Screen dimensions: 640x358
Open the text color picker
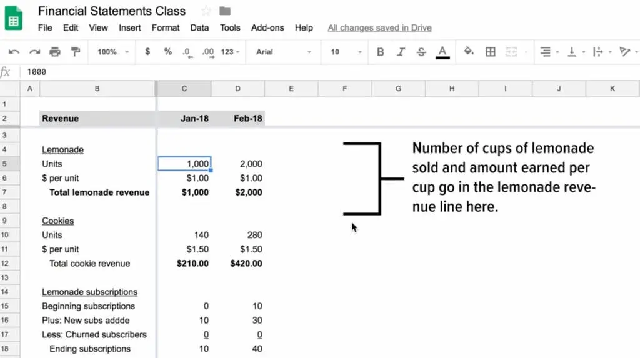click(x=442, y=52)
